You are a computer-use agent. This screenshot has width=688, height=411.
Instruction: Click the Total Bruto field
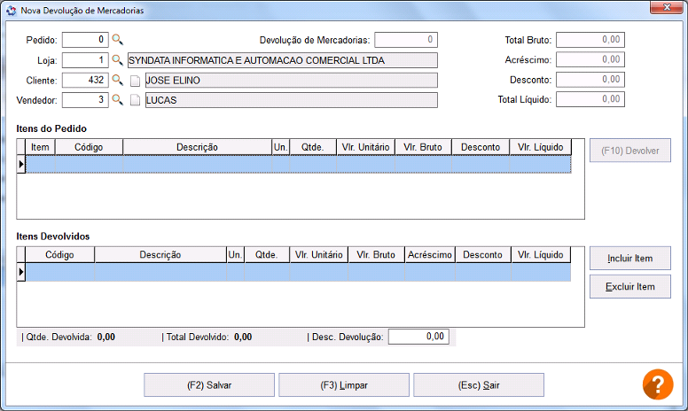point(590,40)
